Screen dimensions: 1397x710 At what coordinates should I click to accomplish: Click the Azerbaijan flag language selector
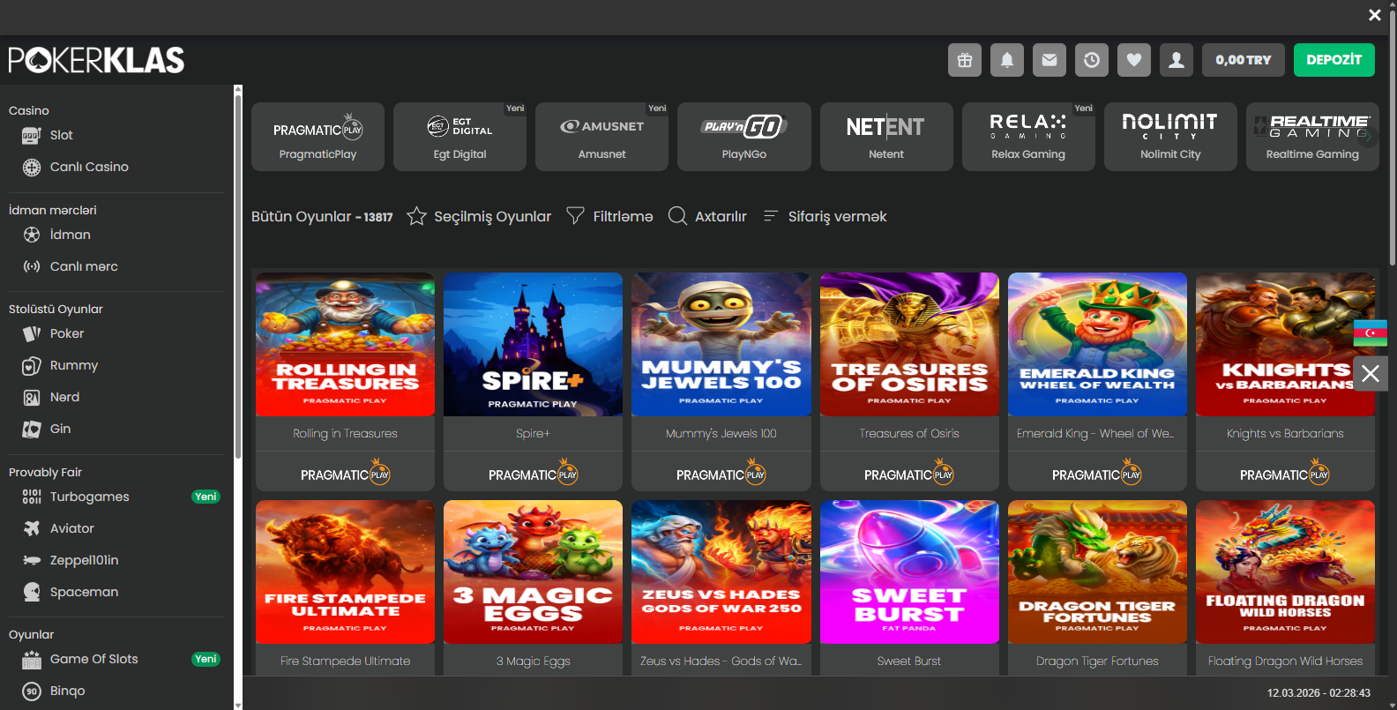(x=1371, y=333)
